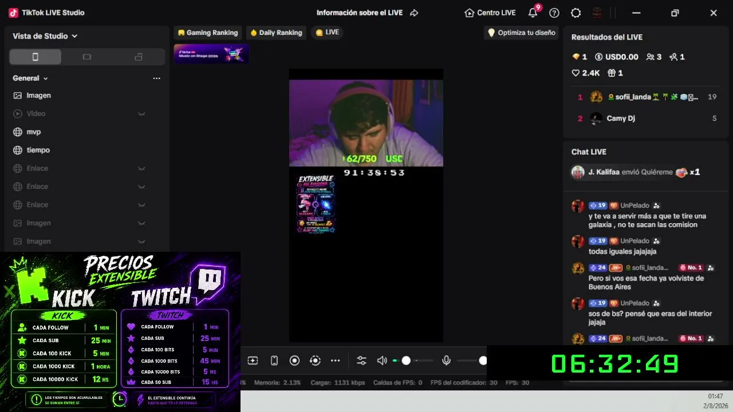
Task: Select the webcam feed in the preview
Action: (366, 123)
